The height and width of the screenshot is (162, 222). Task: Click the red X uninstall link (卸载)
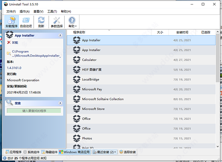[x=13, y=42]
